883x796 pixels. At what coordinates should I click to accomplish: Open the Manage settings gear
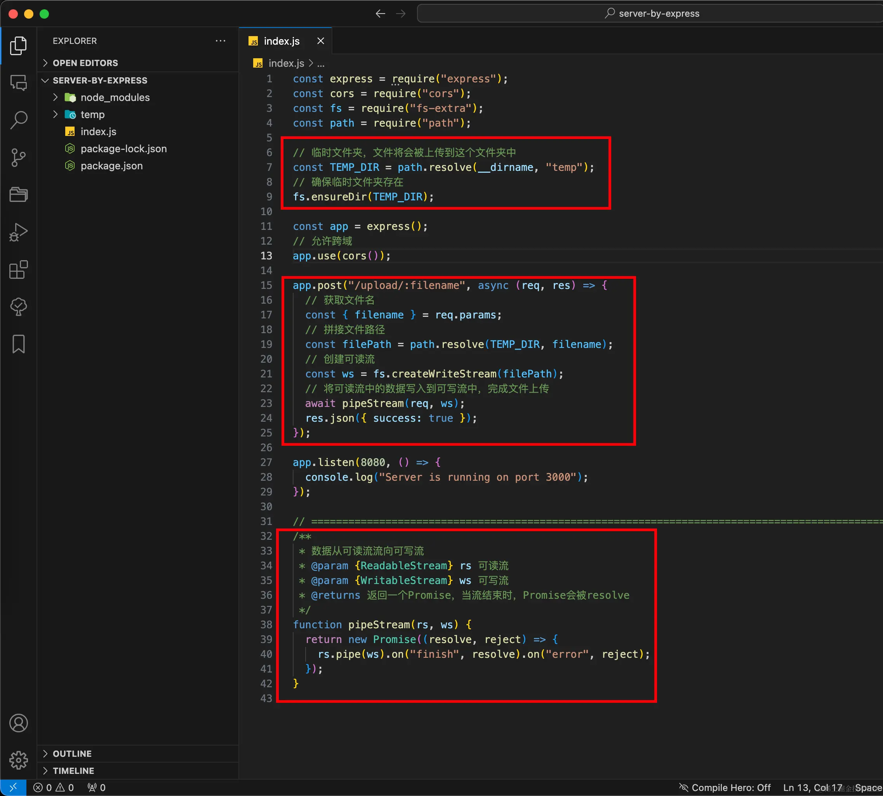click(x=18, y=760)
